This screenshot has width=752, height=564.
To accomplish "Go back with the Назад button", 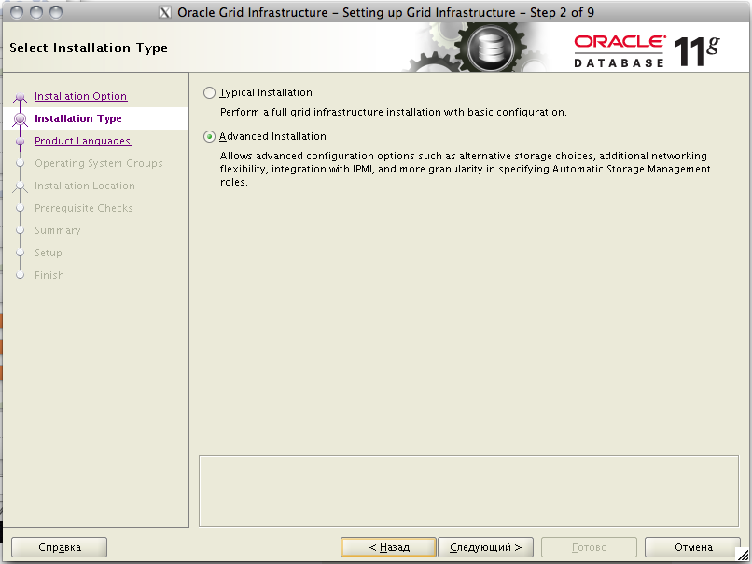I will (388, 547).
